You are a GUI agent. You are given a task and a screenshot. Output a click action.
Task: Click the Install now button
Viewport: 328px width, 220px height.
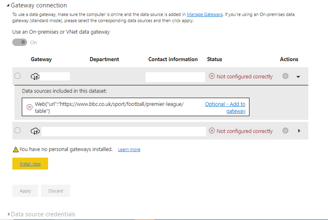pyautogui.click(x=30, y=164)
